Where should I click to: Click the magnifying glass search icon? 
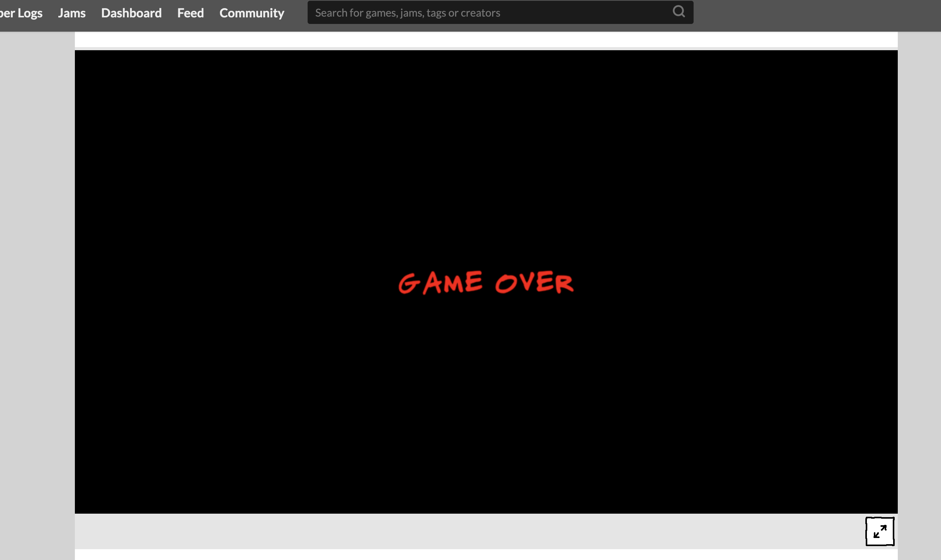pyautogui.click(x=679, y=12)
